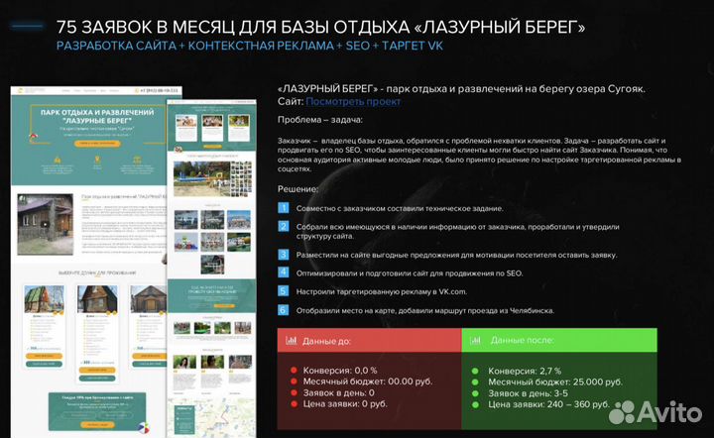
Task: Click the step text "Совместно с заказчиком составили техническое задание."
Action: 400,208
